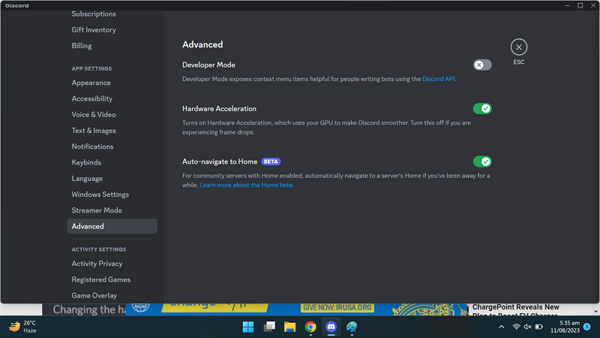Open the Windows Start menu
The image size is (600, 338).
point(248,327)
